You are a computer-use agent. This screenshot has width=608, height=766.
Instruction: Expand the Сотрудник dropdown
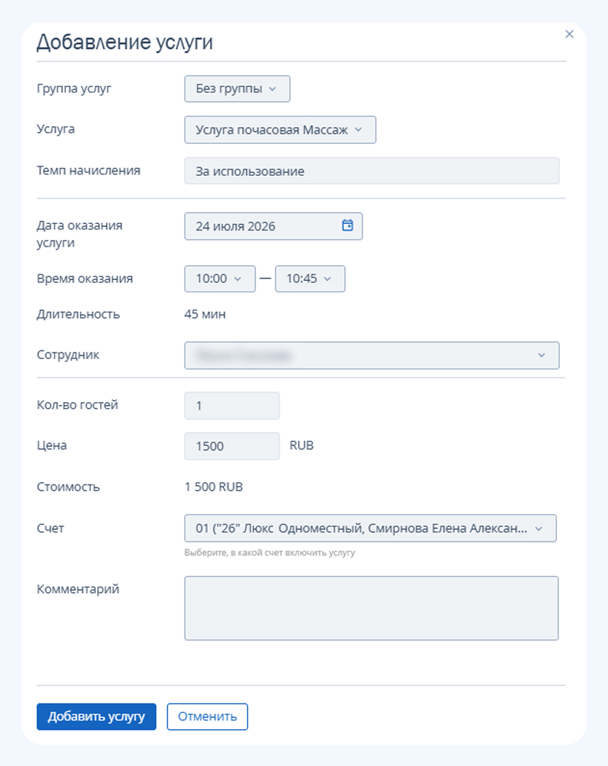(372, 355)
